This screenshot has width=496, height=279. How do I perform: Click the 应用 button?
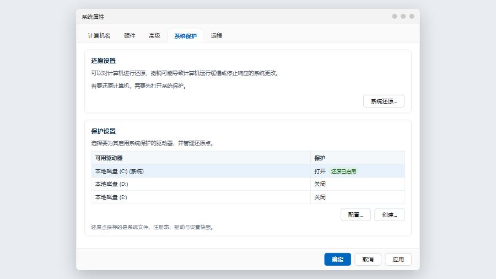tap(398, 259)
